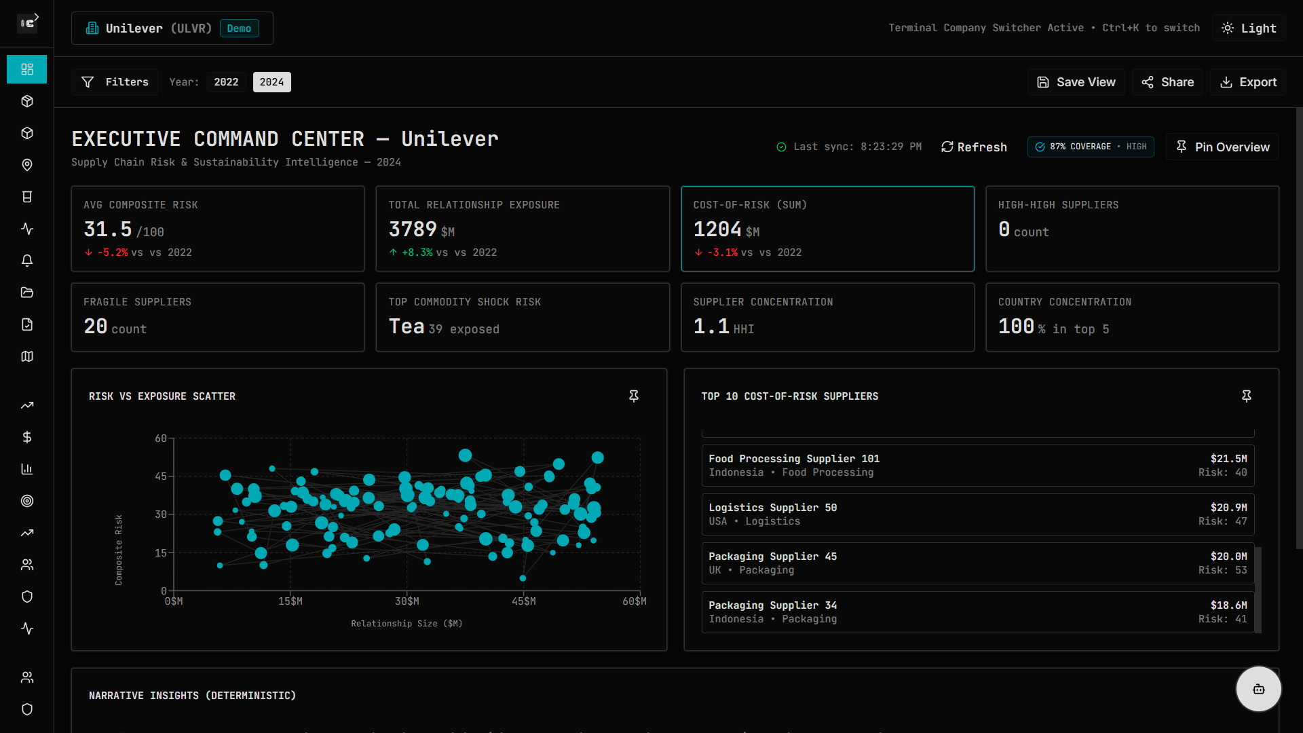The height and width of the screenshot is (733, 1303).
Task: Click the $21.5M value for Supplier 101
Action: (1228, 459)
